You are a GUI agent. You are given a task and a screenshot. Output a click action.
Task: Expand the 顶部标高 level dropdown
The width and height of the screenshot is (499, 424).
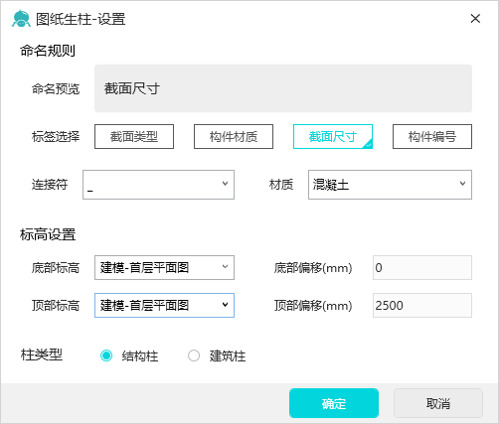click(x=164, y=305)
